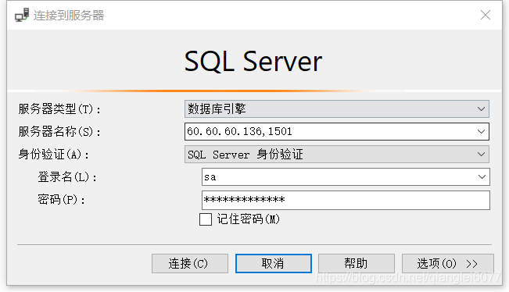Enable the 记住密码(M) checkbox

coord(206,219)
